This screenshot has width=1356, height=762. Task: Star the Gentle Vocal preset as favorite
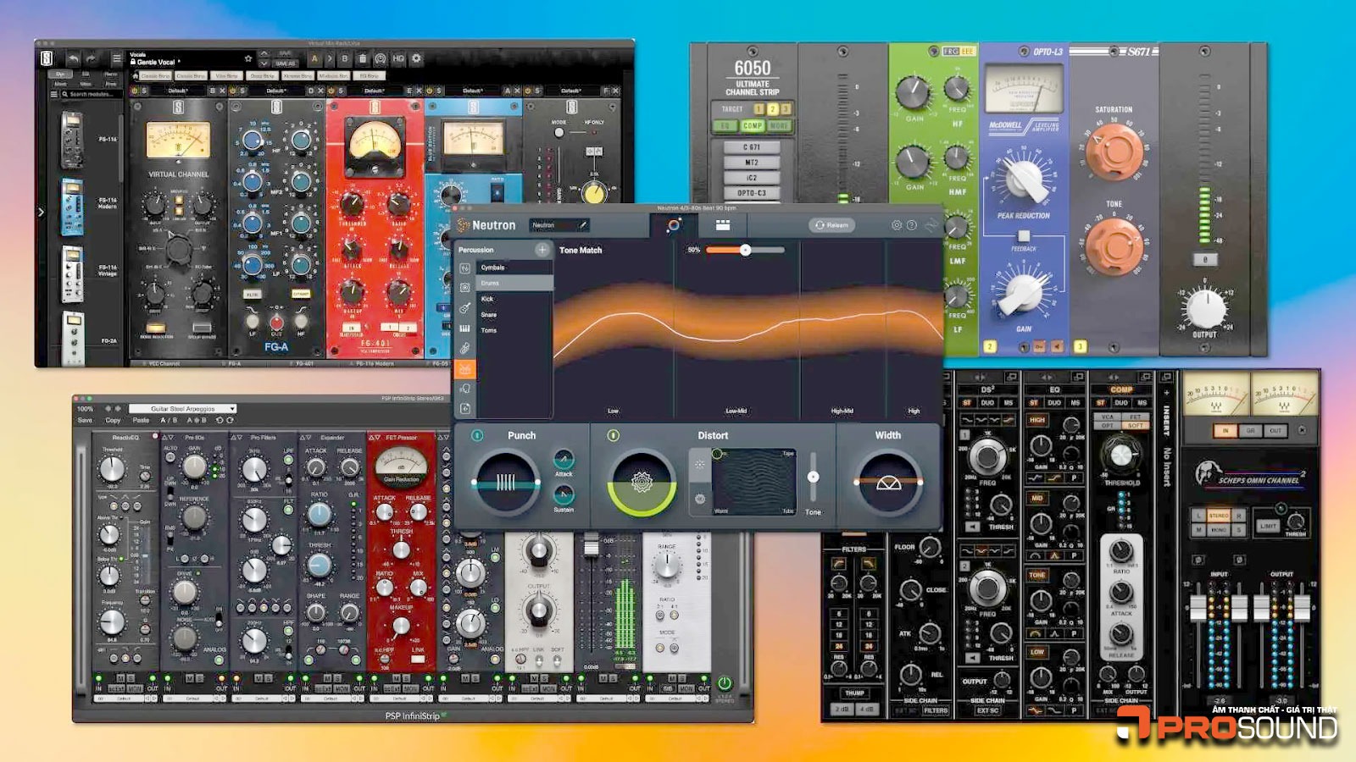tap(247, 59)
